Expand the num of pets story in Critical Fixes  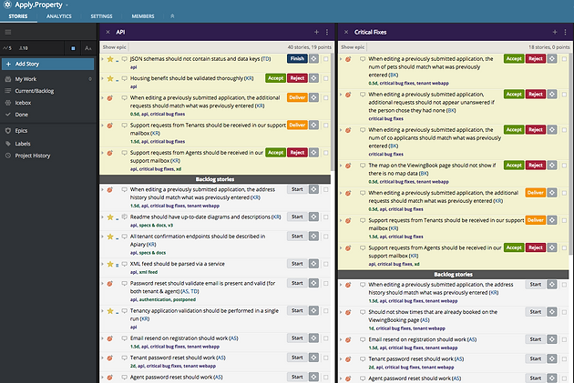click(x=341, y=59)
